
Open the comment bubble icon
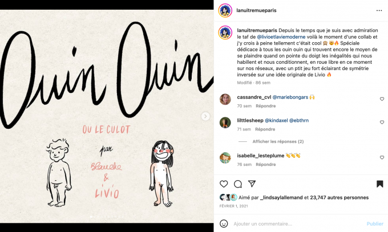click(238, 184)
